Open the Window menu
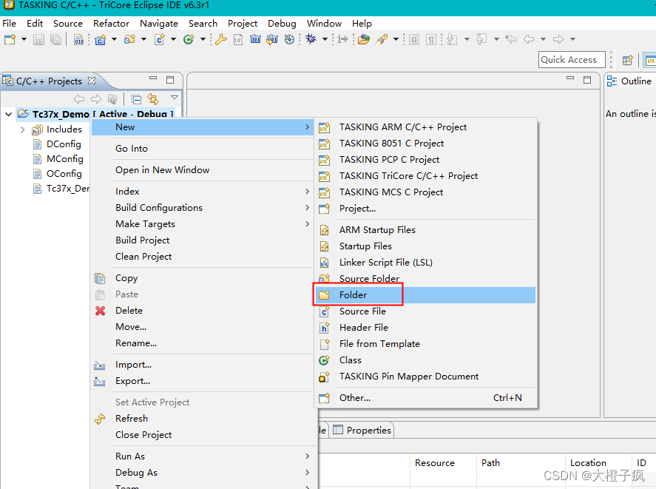Screen dimensions: 656x489 pos(324,24)
